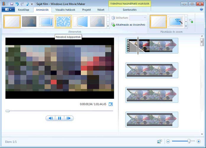
Task: Click the full screen preview icon
Action: point(111,104)
